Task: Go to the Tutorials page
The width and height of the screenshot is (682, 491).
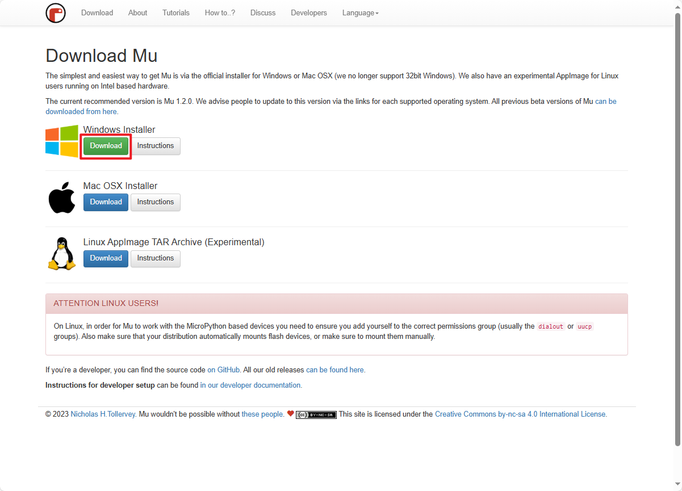Action: click(x=176, y=12)
